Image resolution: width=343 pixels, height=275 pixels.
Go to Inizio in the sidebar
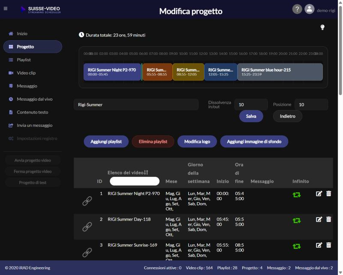[x=33, y=34]
